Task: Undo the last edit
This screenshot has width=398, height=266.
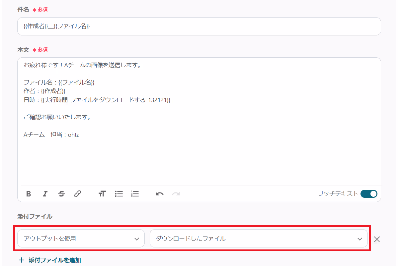Action: [159, 194]
